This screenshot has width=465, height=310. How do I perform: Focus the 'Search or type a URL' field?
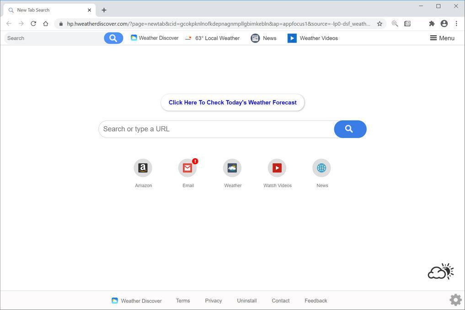click(216, 129)
